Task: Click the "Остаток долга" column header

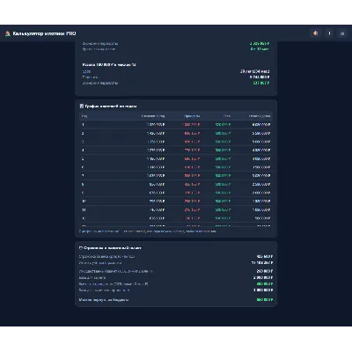Action: pyautogui.click(x=260, y=116)
